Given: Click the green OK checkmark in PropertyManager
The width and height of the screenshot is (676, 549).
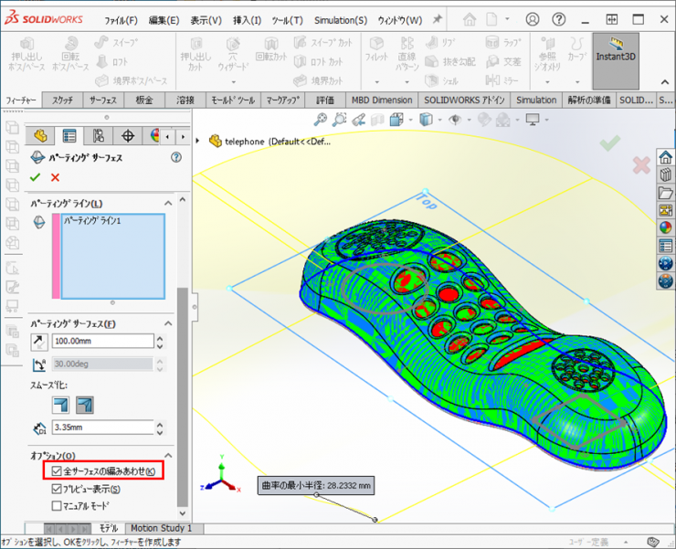Looking at the screenshot, I should pyautogui.click(x=36, y=177).
